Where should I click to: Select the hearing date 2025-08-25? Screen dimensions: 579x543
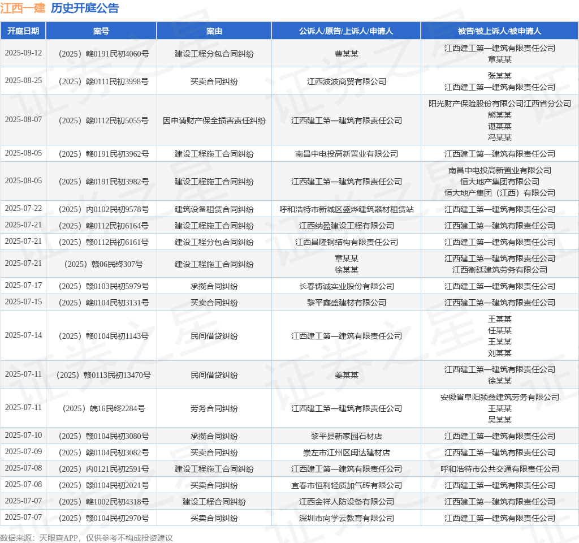(x=23, y=80)
